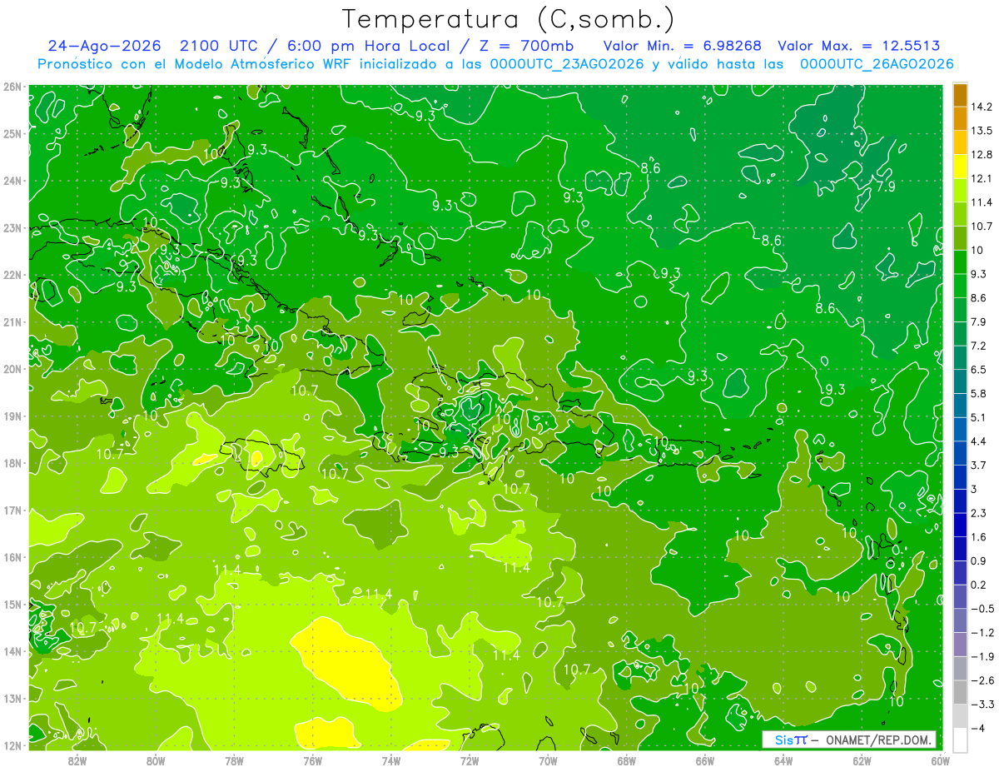The width and height of the screenshot is (999, 772).
Task: Pick colorbar band between 13.5 and 12.8
Action: (x=959, y=142)
